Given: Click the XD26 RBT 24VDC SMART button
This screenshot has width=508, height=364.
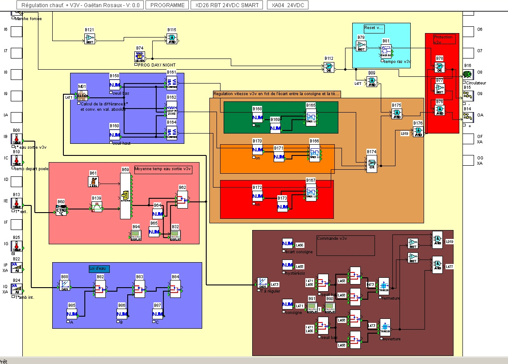Looking at the screenshot, I should pyautogui.click(x=227, y=5).
